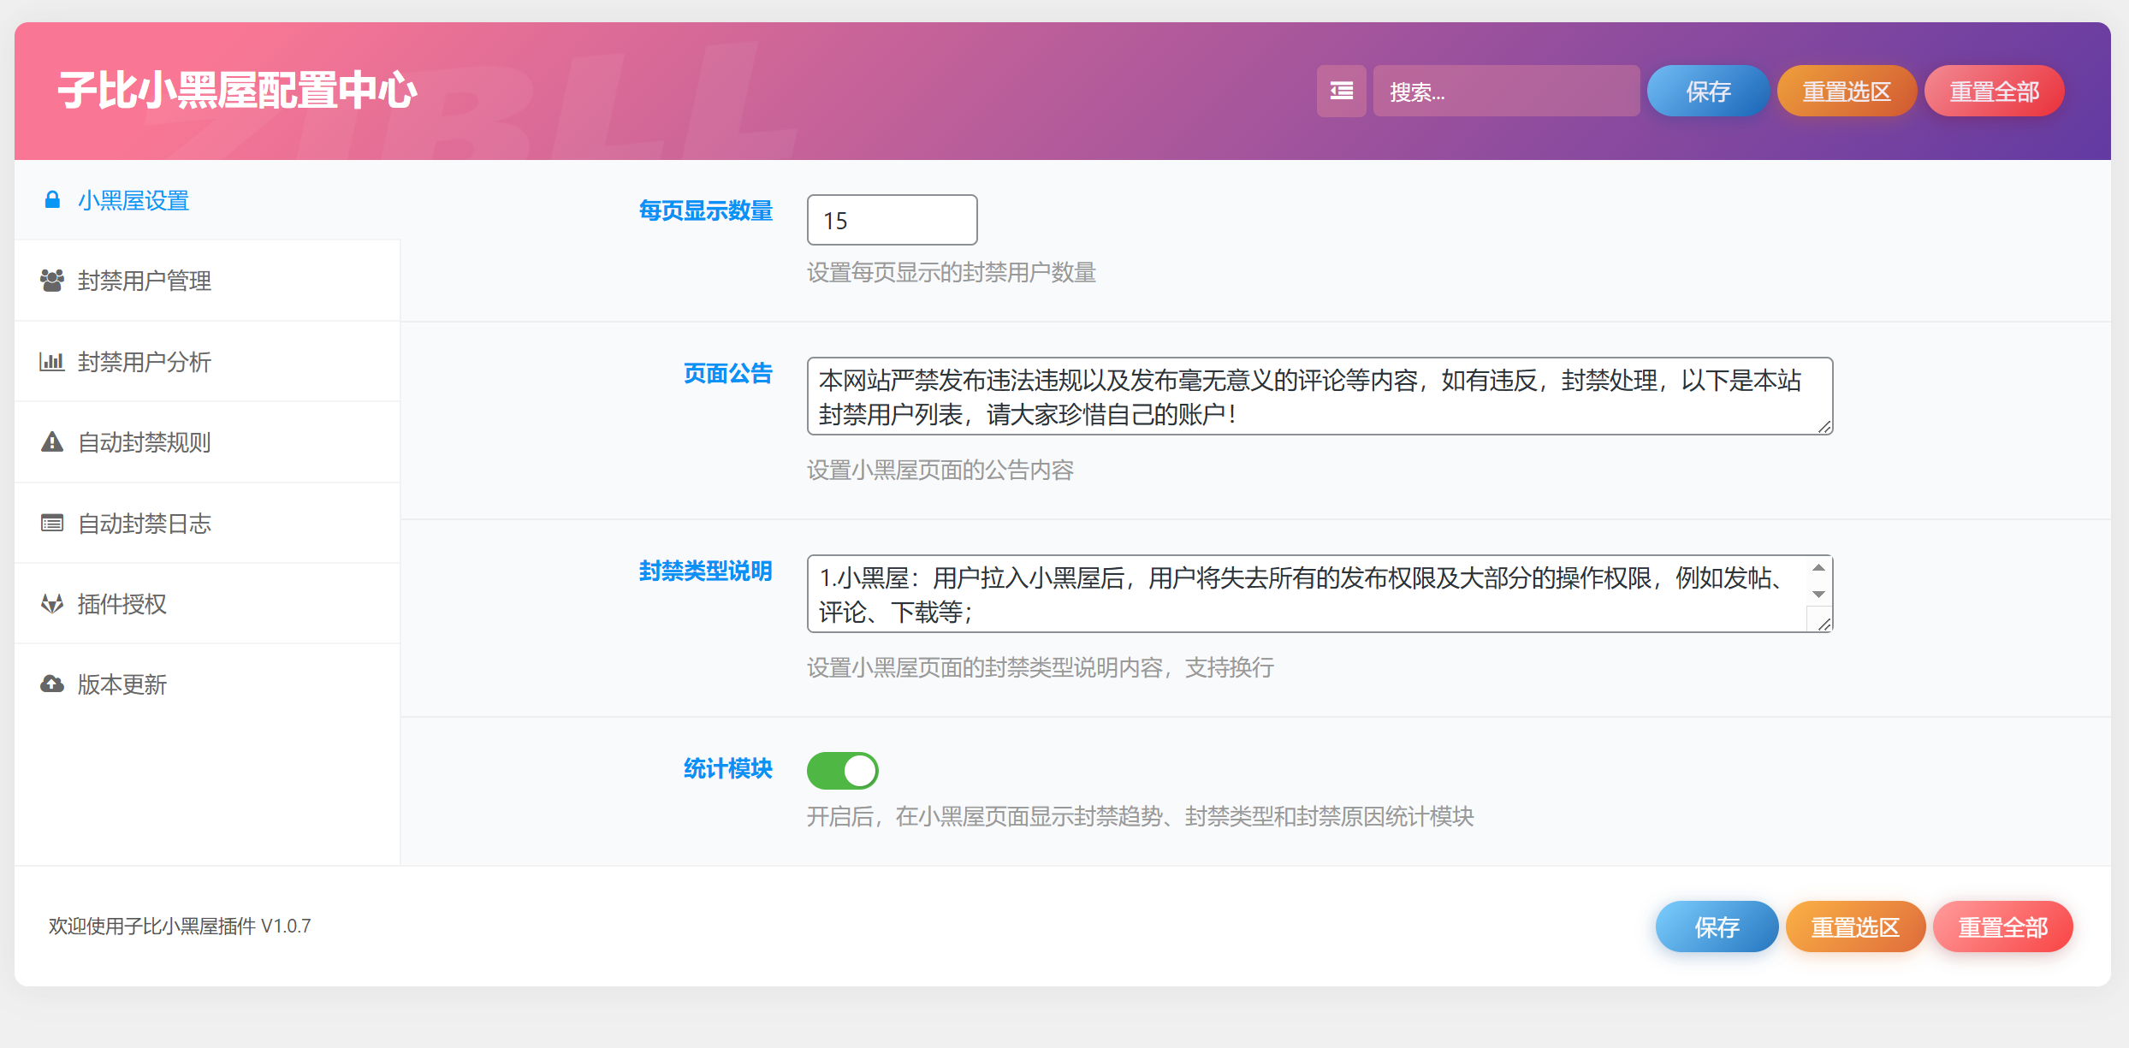Focus the 搜索 search field
This screenshot has width=2129, height=1048.
[x=1506, y=91]
